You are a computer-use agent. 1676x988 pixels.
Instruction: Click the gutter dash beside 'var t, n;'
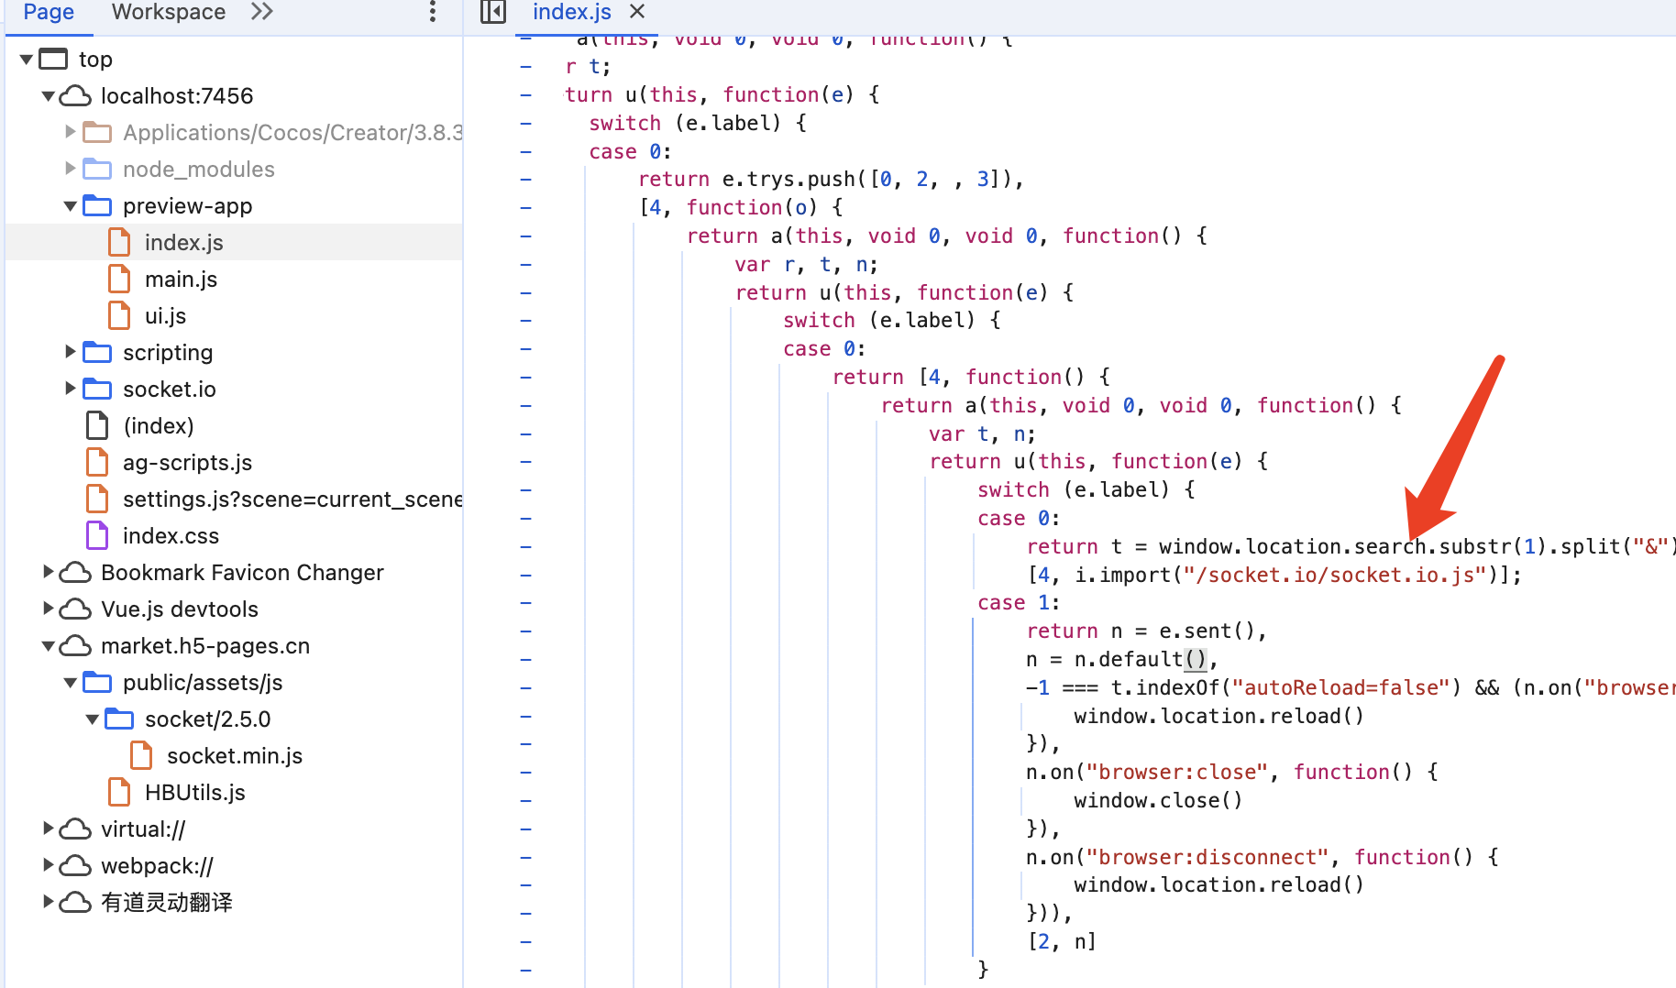tap(525, 434)
